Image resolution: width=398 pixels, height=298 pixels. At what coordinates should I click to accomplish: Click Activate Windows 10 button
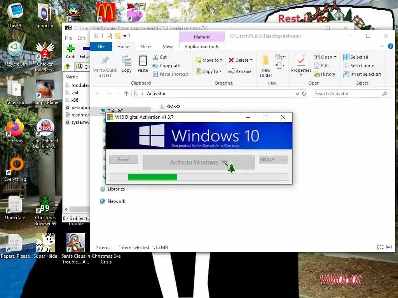(199, 162)
